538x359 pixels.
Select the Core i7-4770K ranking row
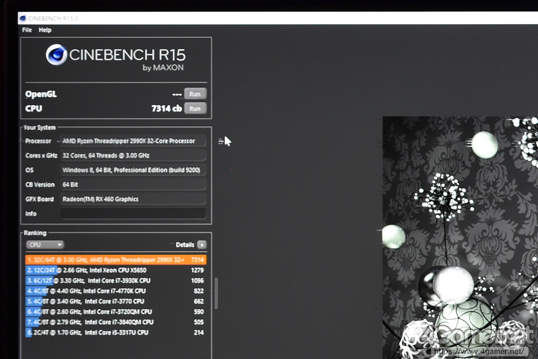[x=116, y=291]
